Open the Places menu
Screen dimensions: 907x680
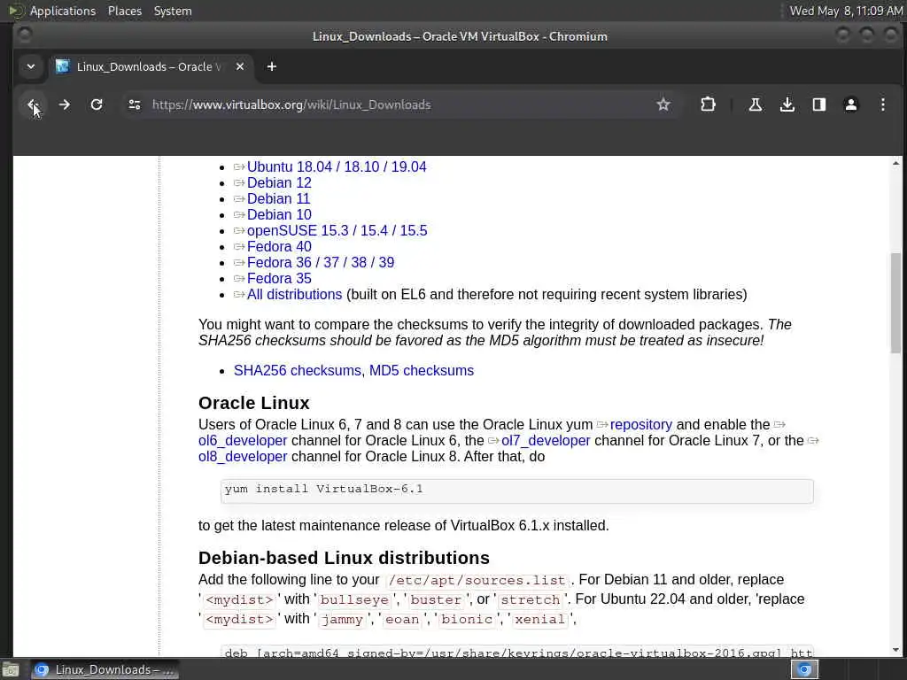point(125,11)
